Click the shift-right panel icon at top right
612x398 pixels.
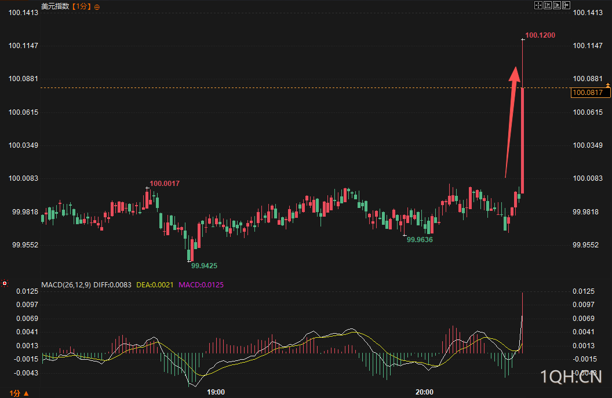pyautogui.click(x=566, y=5)
